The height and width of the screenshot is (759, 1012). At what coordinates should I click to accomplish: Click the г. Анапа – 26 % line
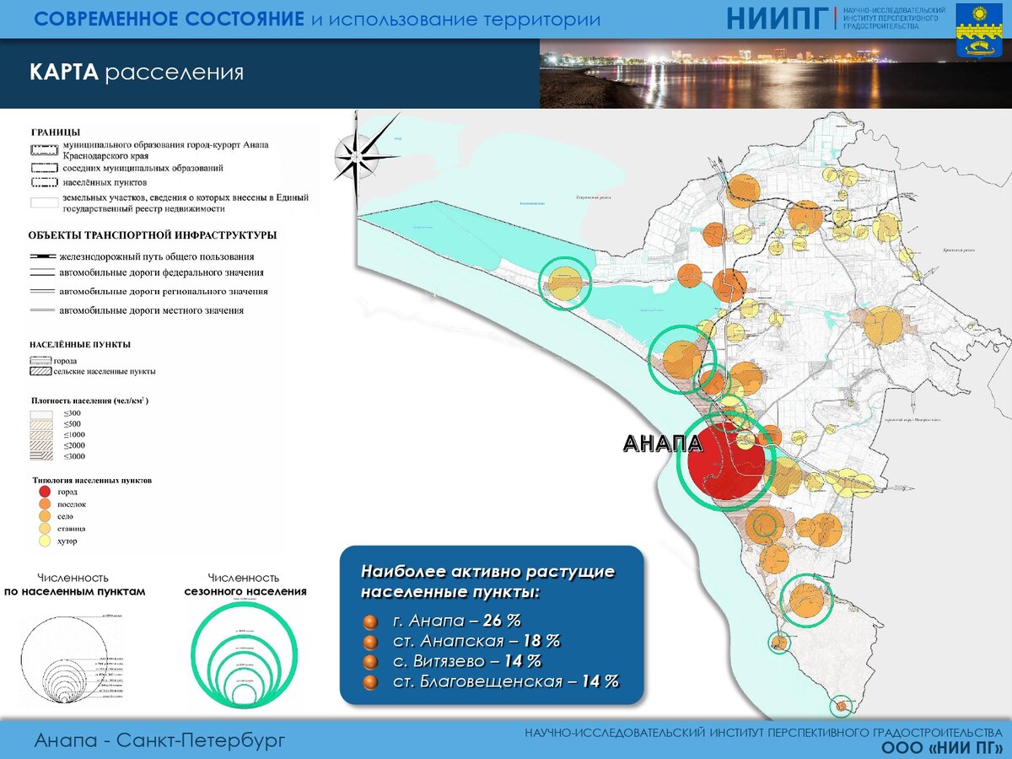[x=457, y=622]
